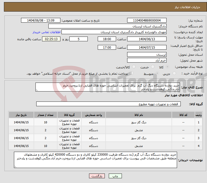207x183 pixels.
Task: Click the گروه کالا goods group field
Action: click(108, 104)
